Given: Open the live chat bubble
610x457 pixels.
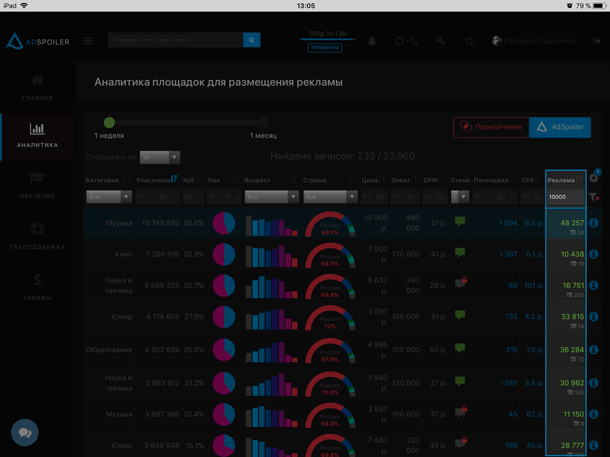Looking at the screenshot, I should tap(25, 433).
